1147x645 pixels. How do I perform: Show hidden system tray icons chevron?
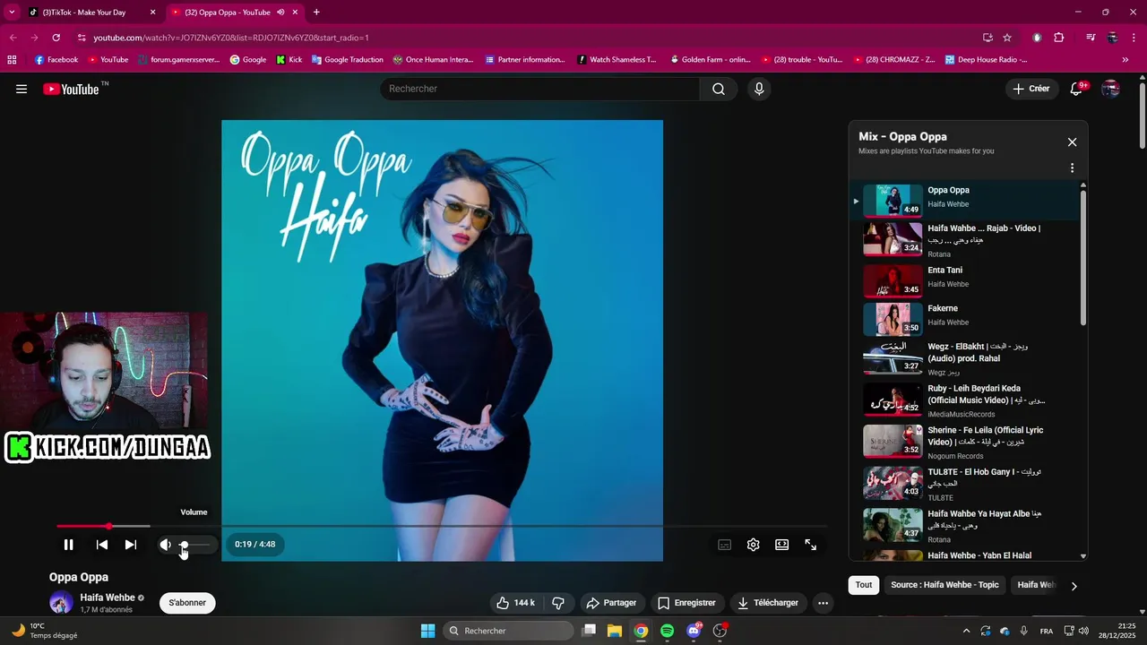966,631
